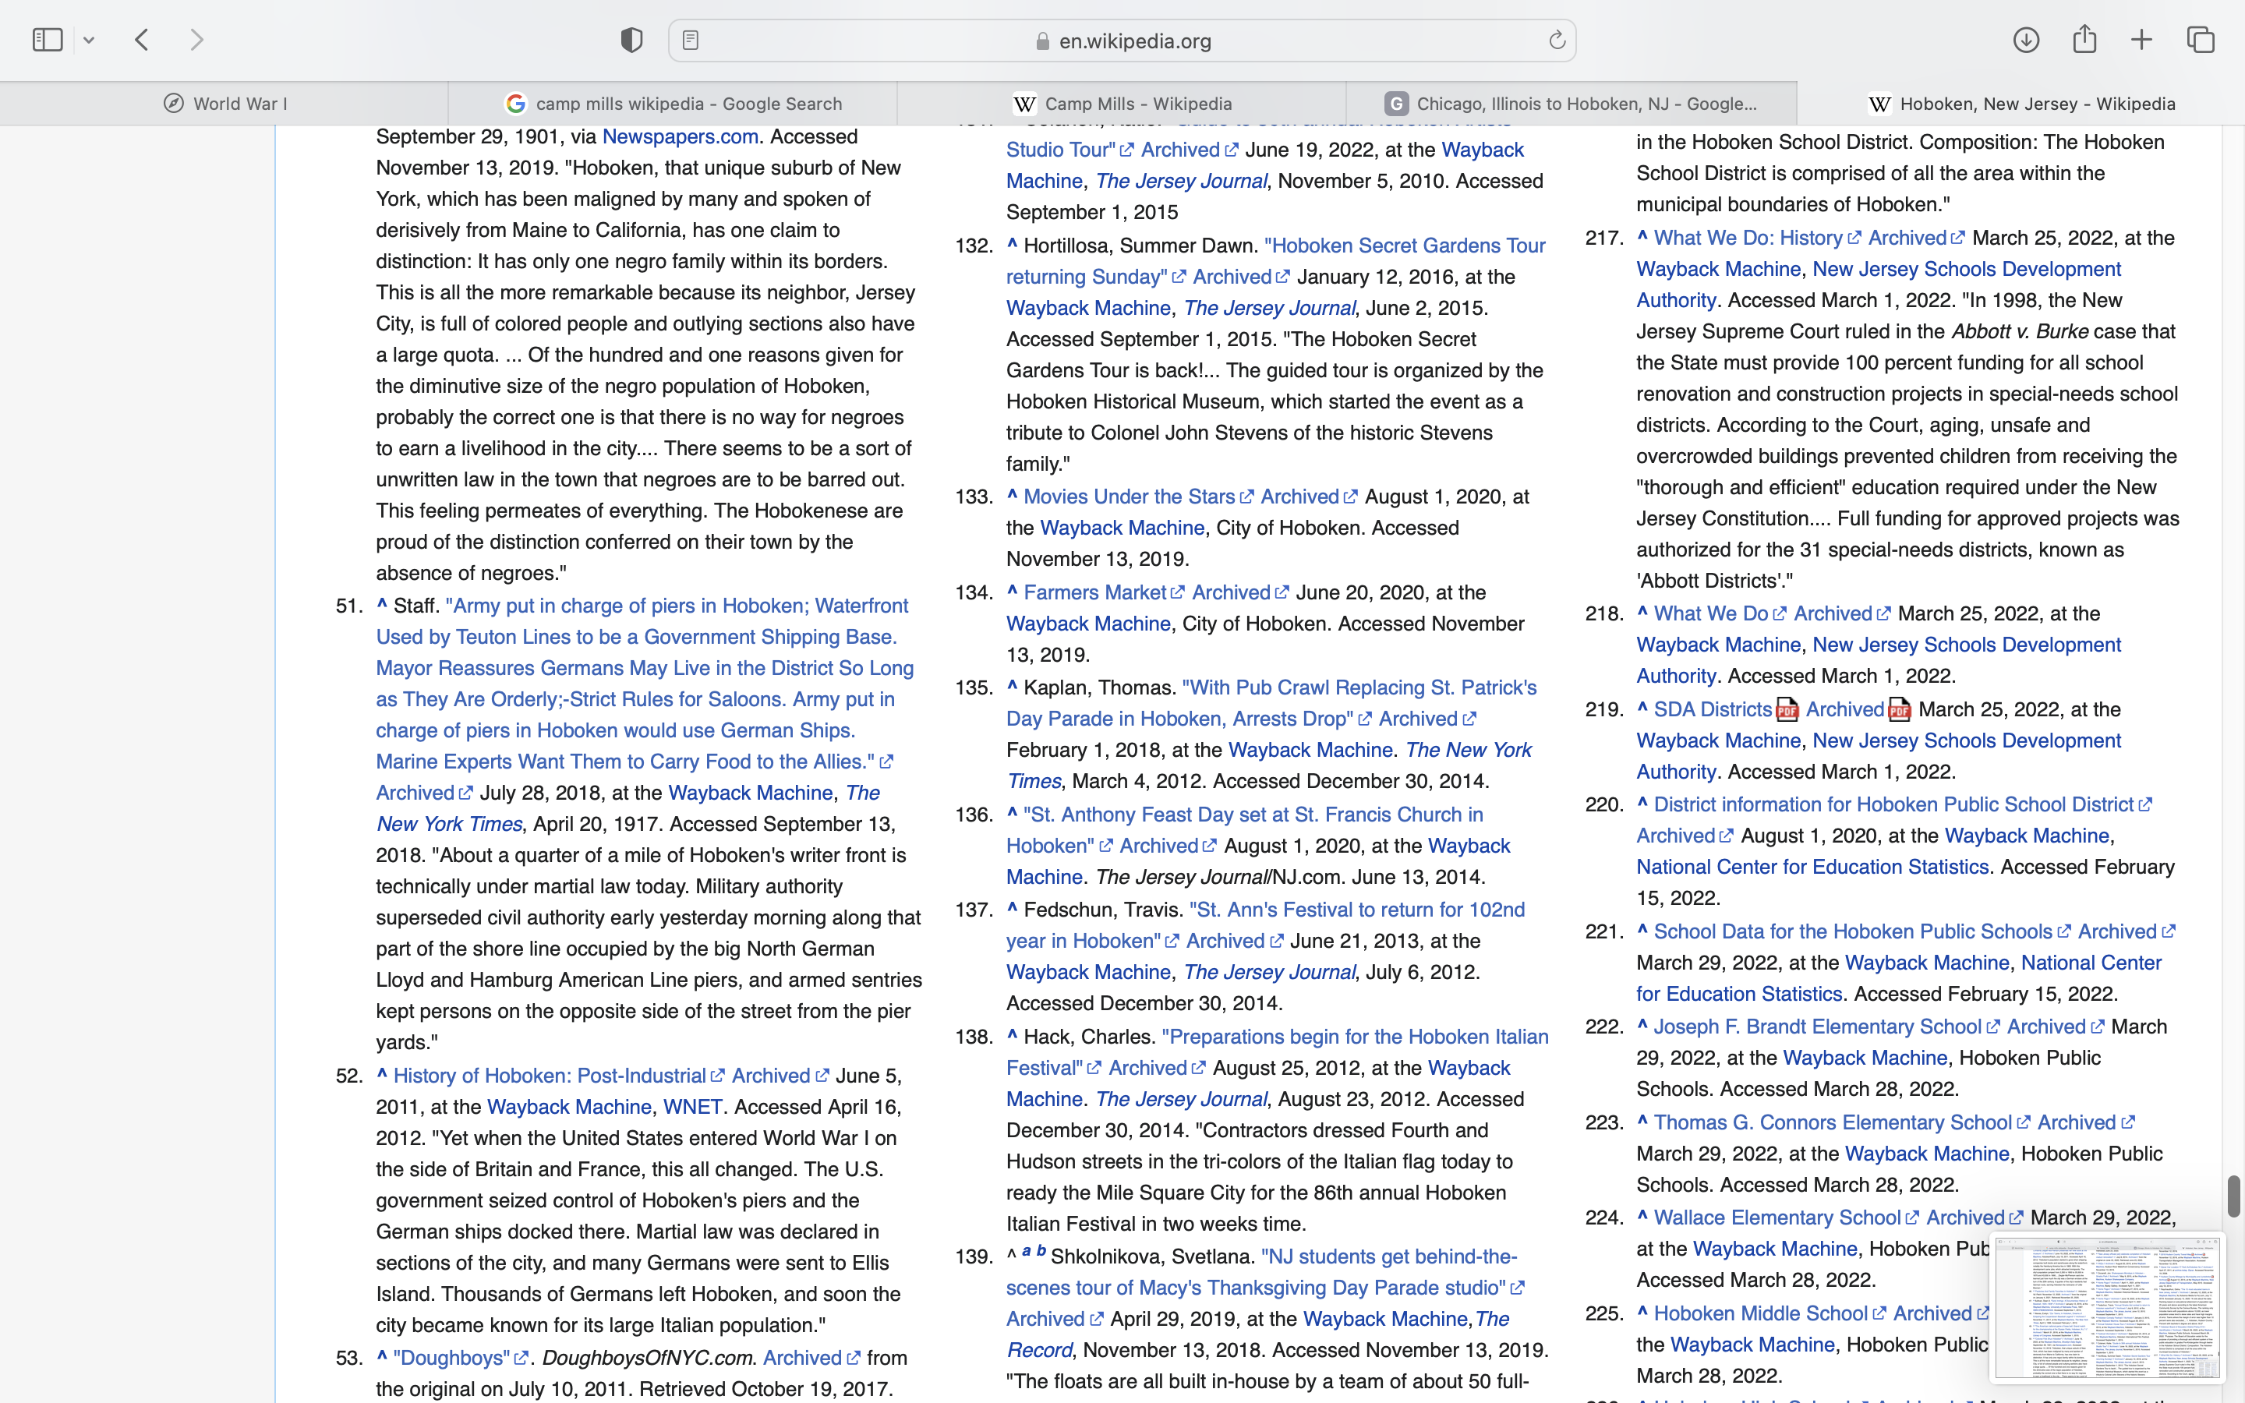The width and height of the screenshot is (2245, 1403).
Task: Toggle the Safari sidebar button
Action: click(x=48, y=40)
